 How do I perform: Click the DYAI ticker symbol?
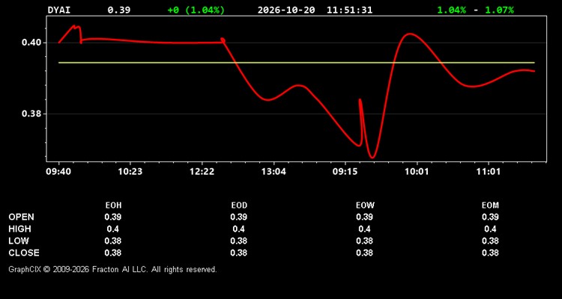click(x=59, y=10)
